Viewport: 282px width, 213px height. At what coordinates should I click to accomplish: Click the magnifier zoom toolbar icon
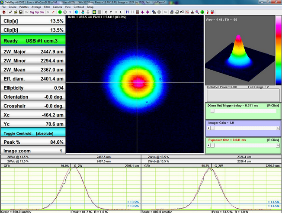point(197,12)
